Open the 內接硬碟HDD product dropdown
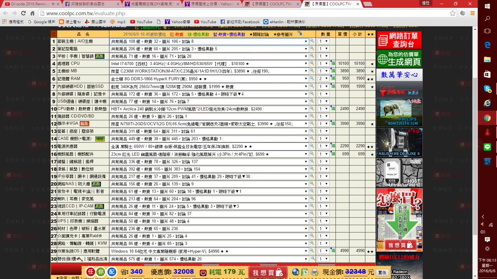 (209, 86)
